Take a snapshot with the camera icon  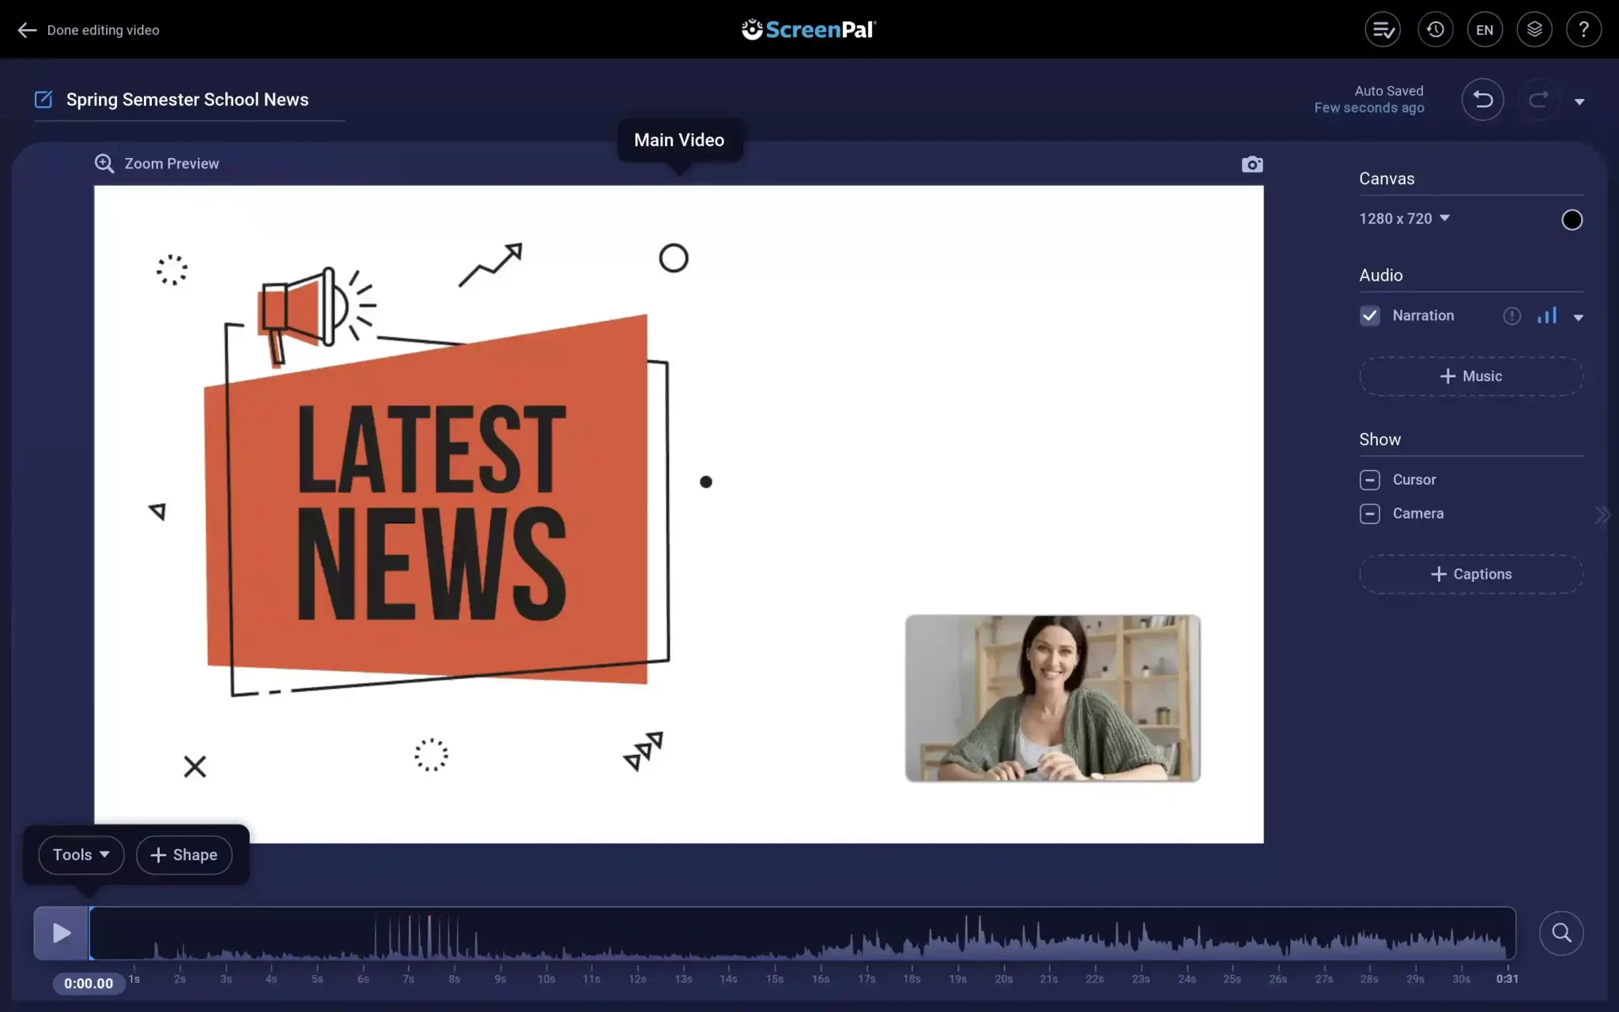click(x=1252, y=164)
